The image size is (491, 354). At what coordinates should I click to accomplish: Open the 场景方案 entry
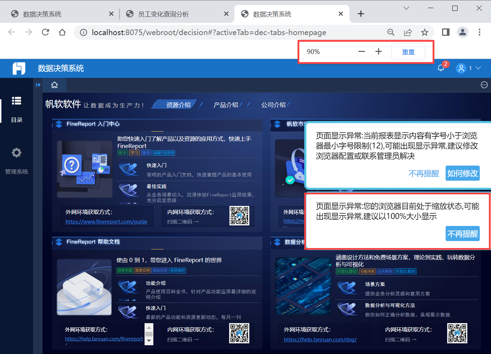tap(375, 284)
